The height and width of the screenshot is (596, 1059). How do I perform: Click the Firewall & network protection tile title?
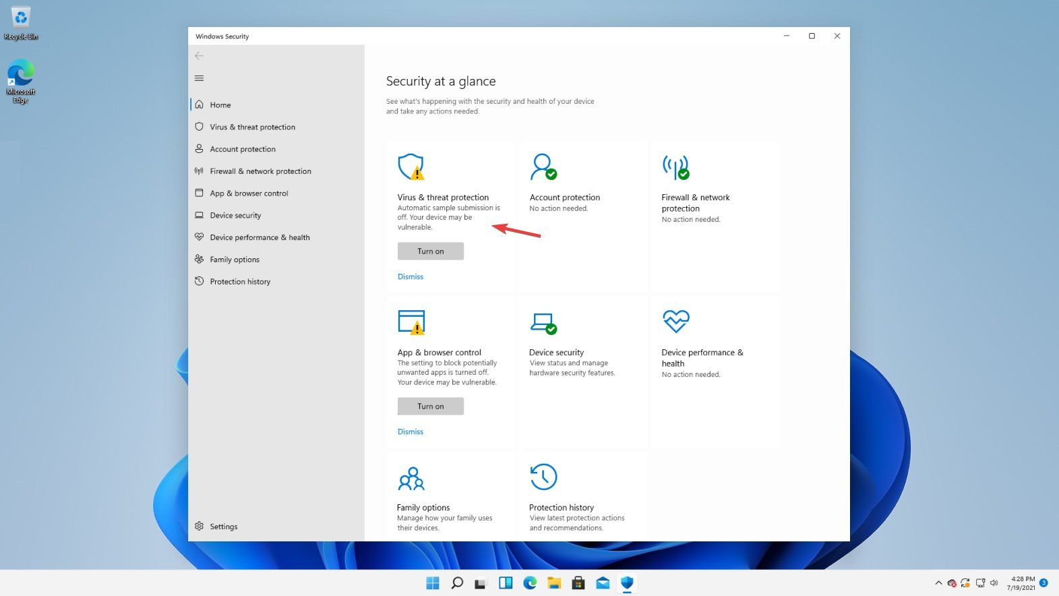696,203
